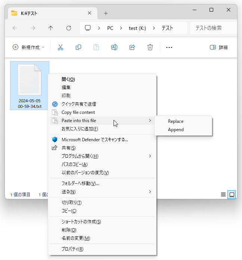Choose Append in the submenu
242x260 pixels.
pos(183,130)
